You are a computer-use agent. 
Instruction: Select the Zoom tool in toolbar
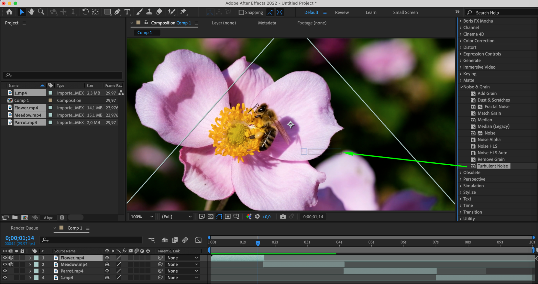[41, 12]
